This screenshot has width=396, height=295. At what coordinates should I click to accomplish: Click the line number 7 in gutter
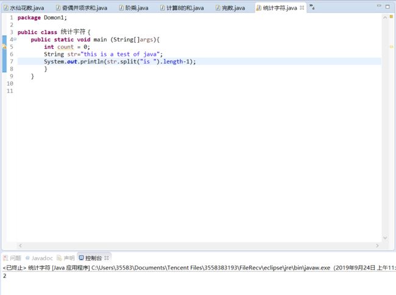(12, 61)
